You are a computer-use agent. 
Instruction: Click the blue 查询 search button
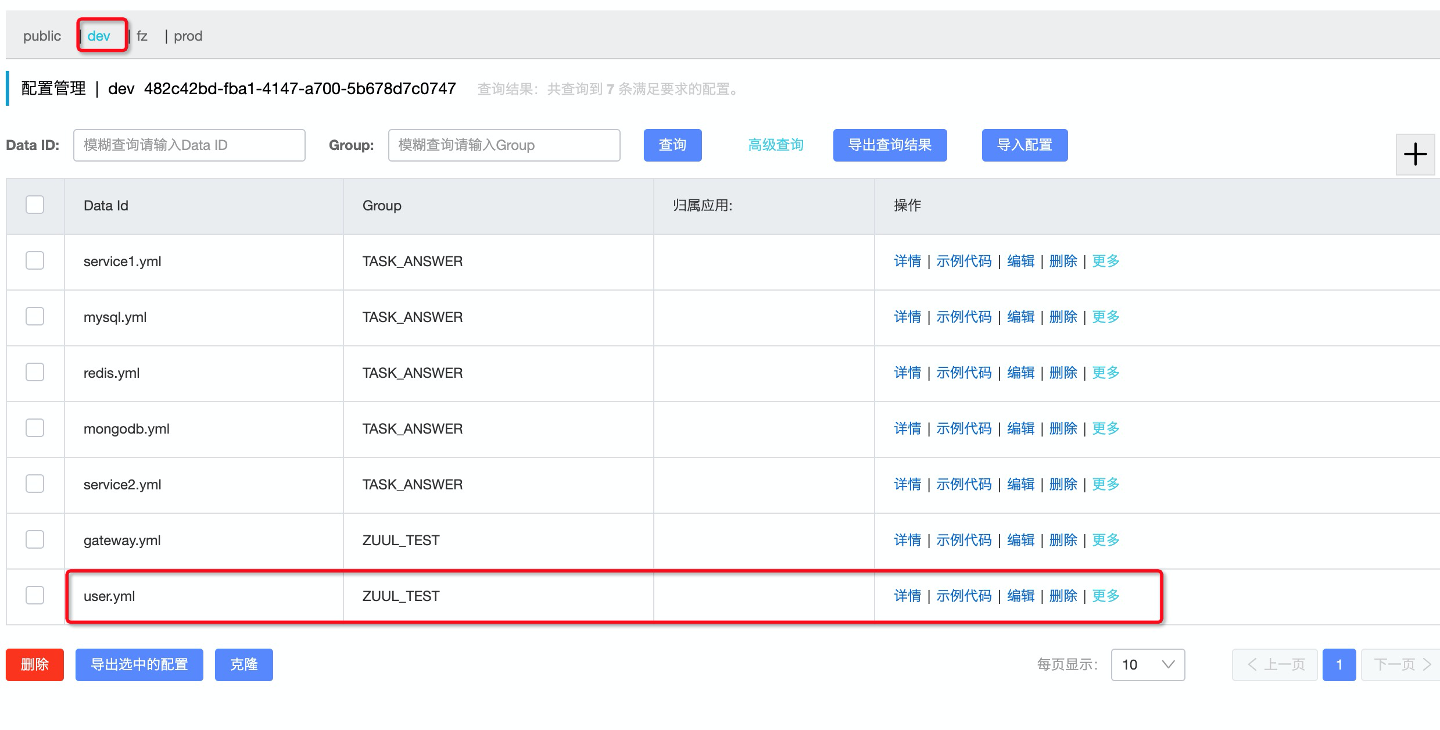click(672, 145)
